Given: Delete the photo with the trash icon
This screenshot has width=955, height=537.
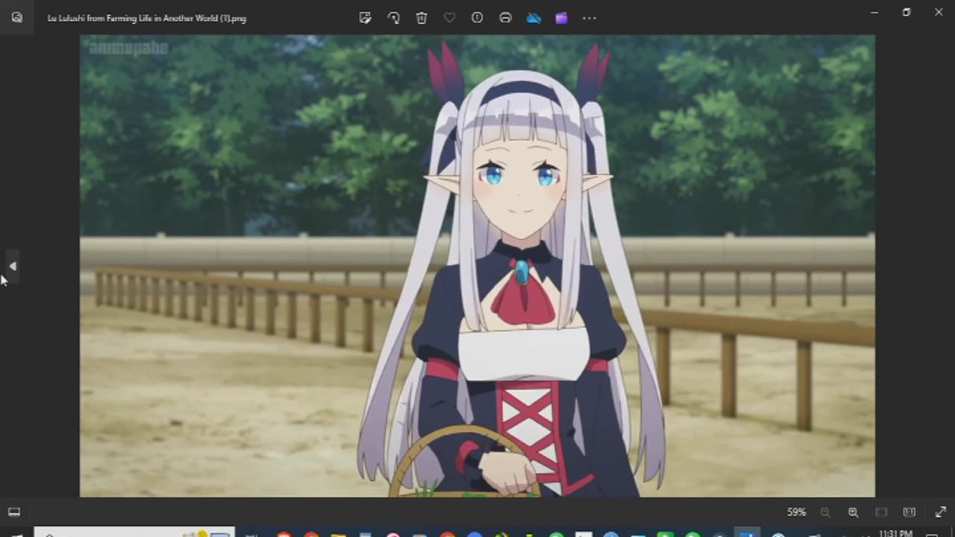Looking at the screenshot, I should click(422, 18).
